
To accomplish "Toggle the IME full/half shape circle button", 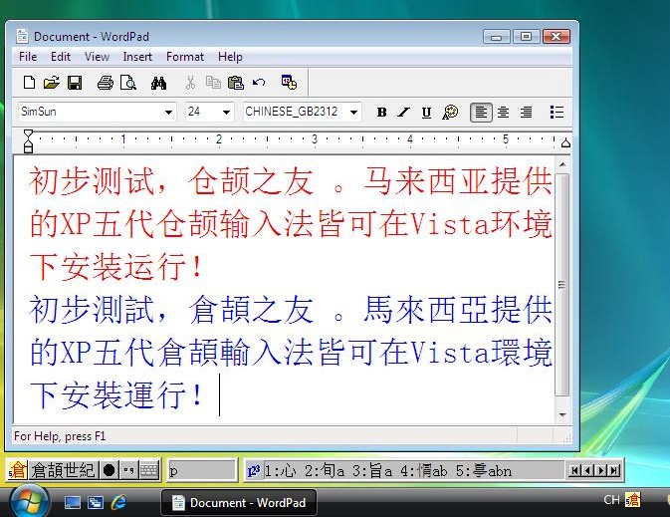I will 109,470.
